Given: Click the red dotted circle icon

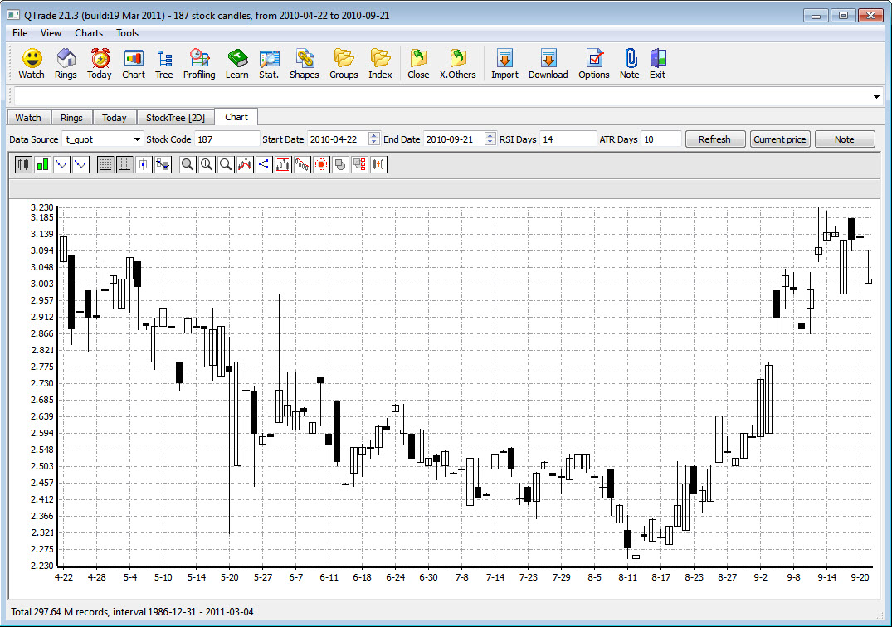Looking at the screenshot, I should (321, 165).
